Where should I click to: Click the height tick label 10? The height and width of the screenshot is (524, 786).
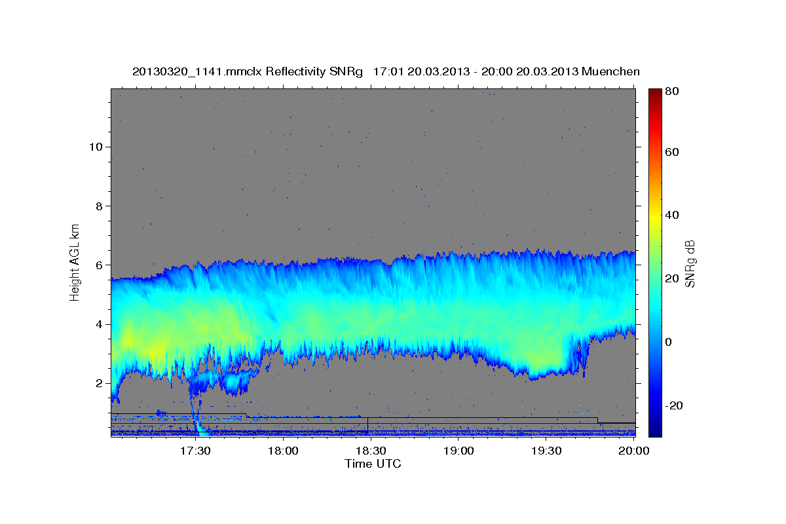[97, 146]
